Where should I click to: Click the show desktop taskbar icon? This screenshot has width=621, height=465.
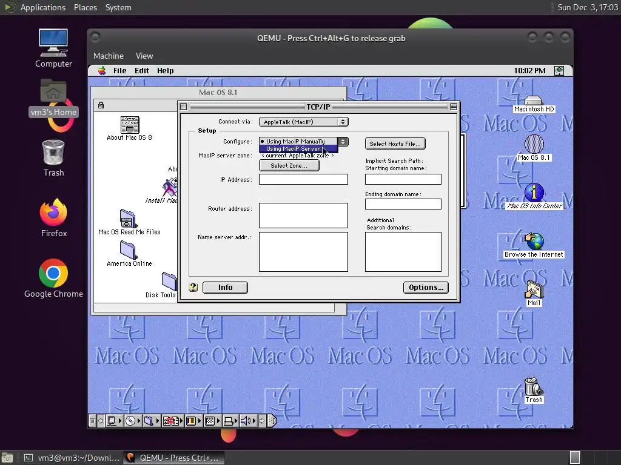(7, 458)
